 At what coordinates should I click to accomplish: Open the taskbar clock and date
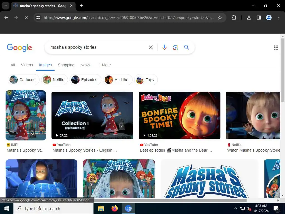(x=261, y=208)
